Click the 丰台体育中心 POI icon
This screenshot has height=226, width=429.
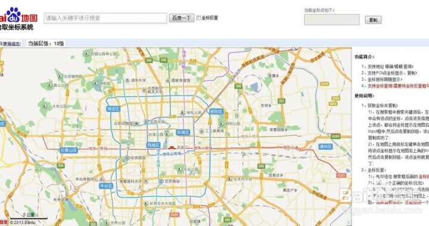(101, 180)
